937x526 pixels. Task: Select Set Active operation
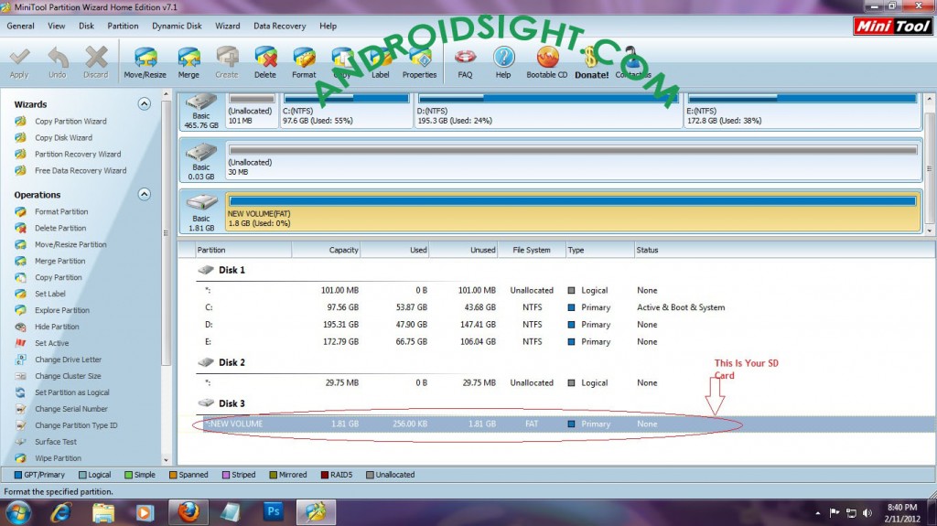[x=51, y=343]
